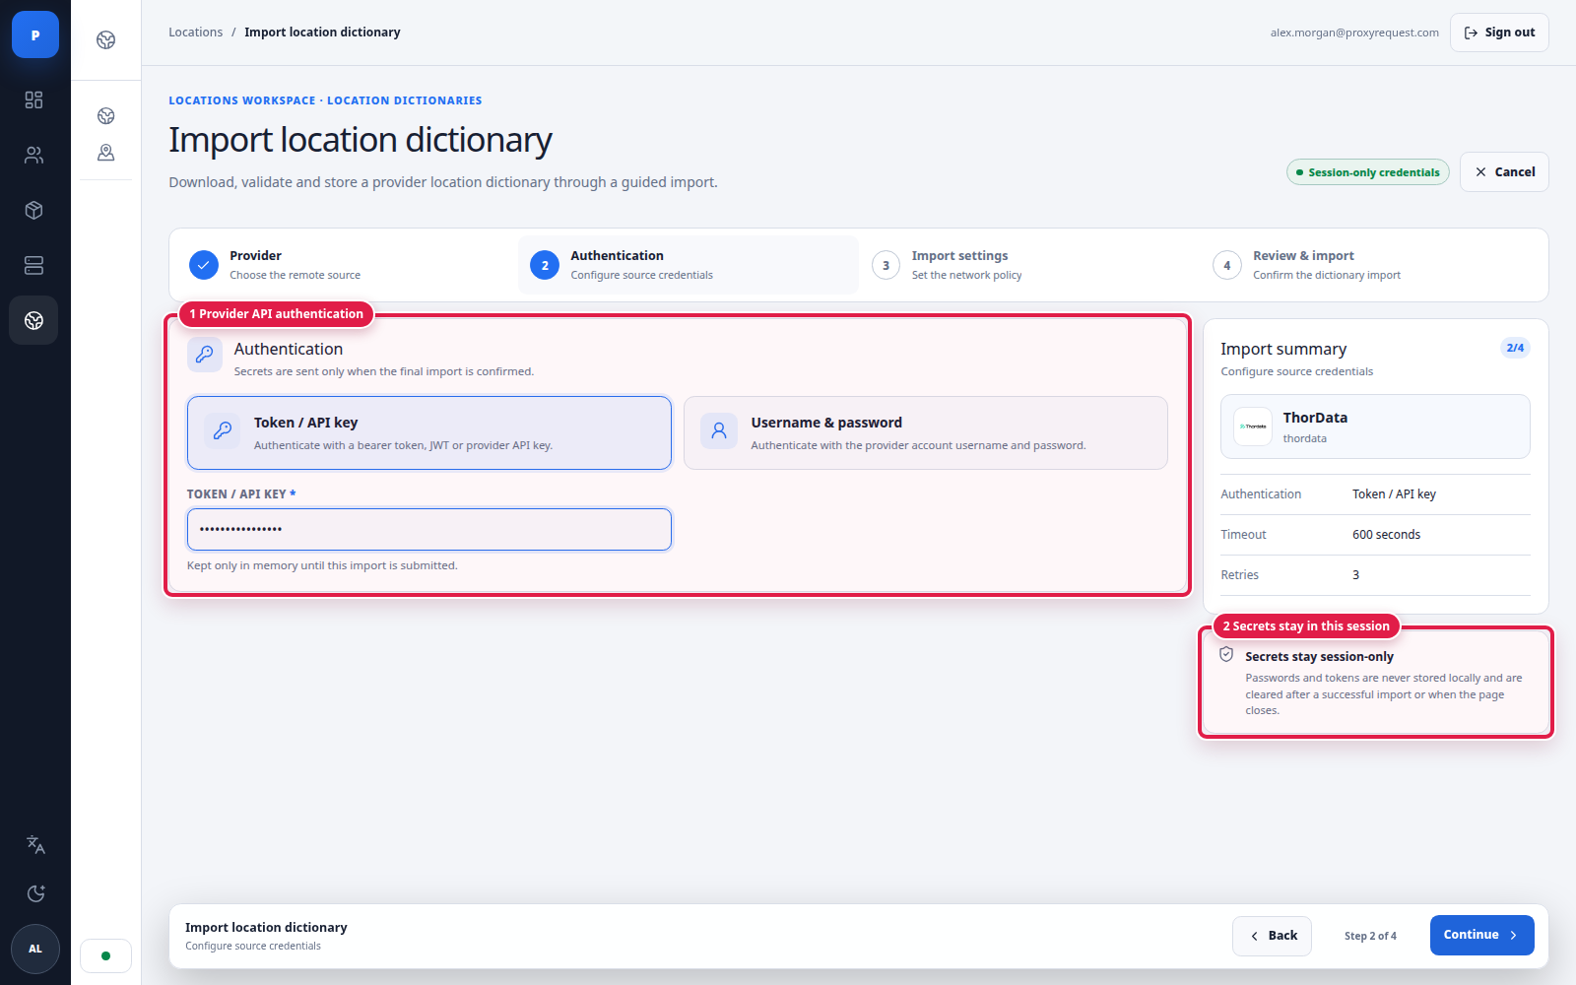Open the Authentication step tab

pos(689,265)
